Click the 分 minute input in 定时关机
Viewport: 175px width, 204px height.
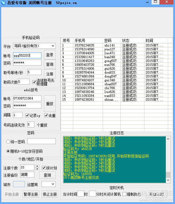(92, 194)
